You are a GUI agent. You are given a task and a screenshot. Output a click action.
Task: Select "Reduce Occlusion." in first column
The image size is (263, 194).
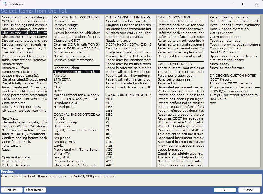(16, 165)
